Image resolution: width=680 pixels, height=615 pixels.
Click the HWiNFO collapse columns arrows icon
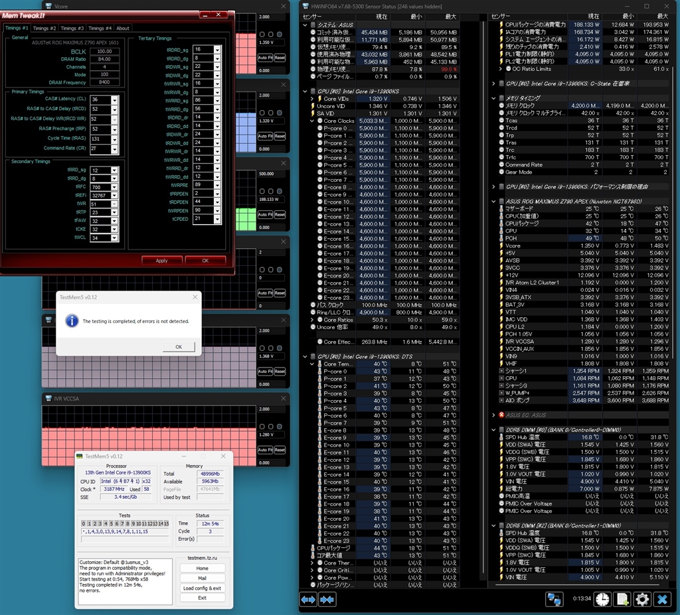[x=327, y=599]
